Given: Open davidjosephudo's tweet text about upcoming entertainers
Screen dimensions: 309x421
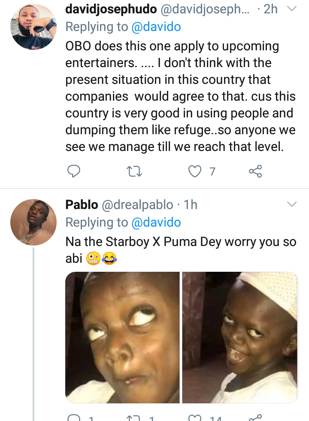Looking at the screenshot, I should (178, 96).
